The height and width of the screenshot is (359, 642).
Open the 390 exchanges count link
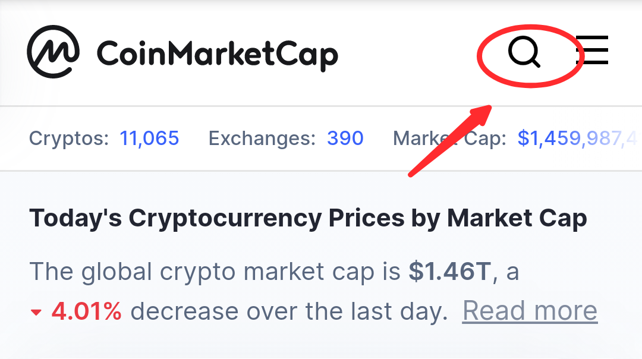[x=345, y=138]
